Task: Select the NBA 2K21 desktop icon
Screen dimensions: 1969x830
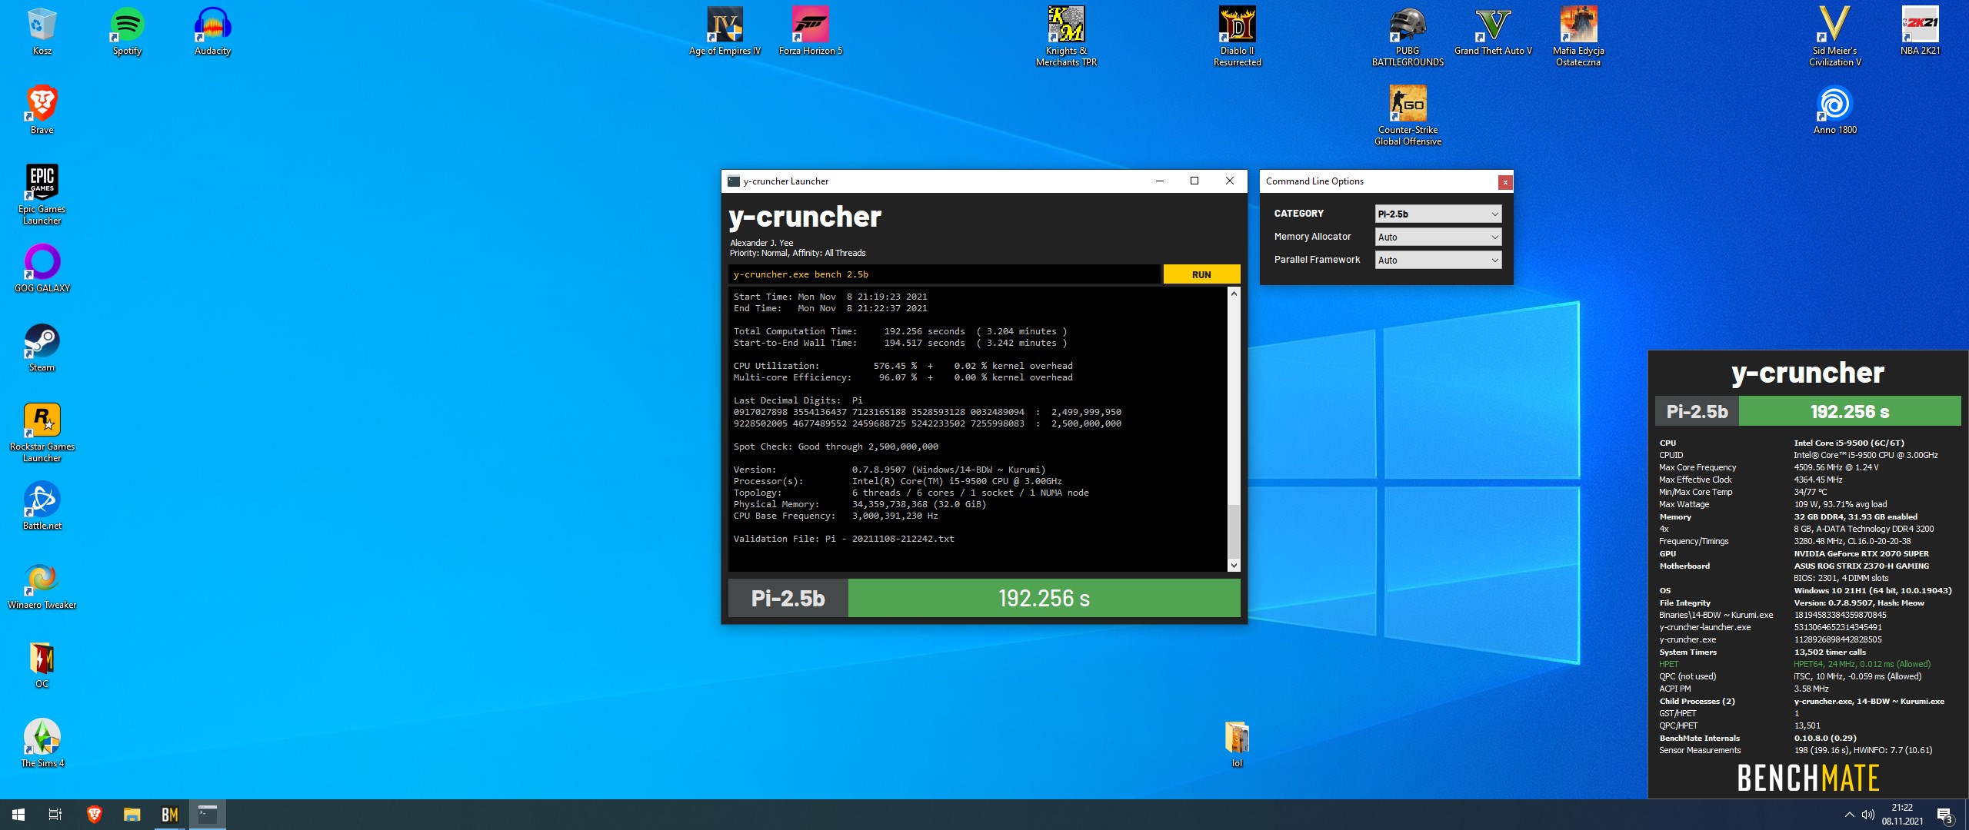Action: point(1920,31)
